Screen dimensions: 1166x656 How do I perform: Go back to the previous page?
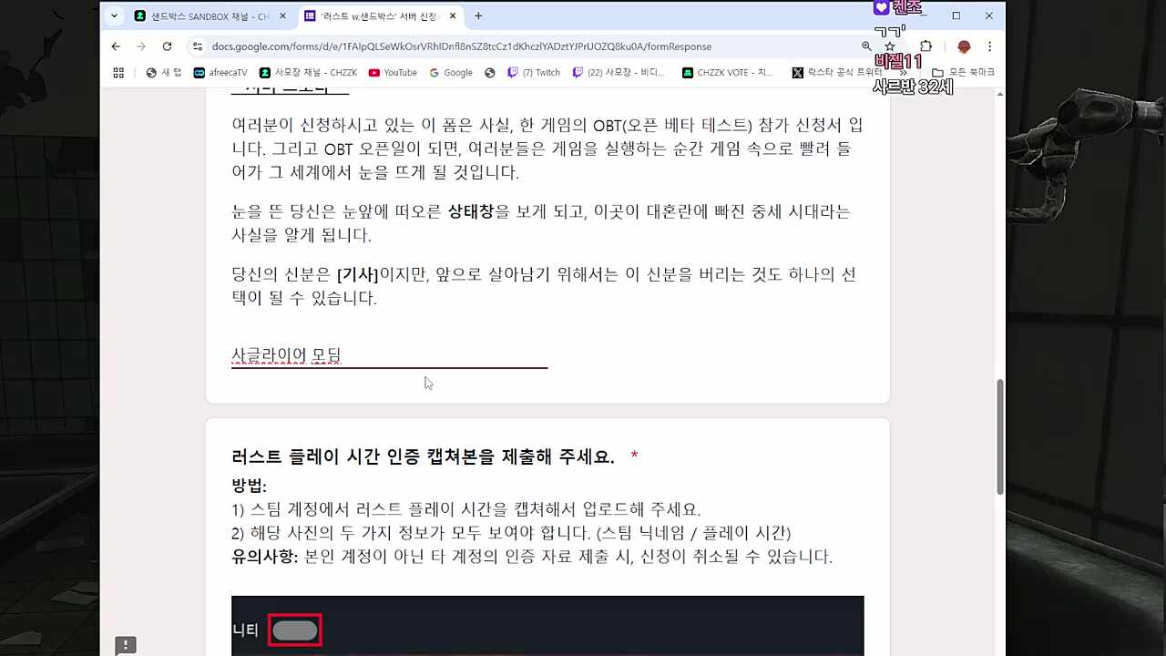(x=116, y=46)
